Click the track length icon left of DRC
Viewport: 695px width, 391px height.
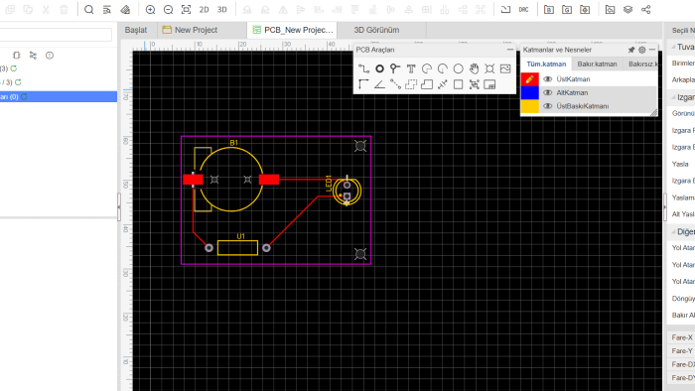point(505,9)
